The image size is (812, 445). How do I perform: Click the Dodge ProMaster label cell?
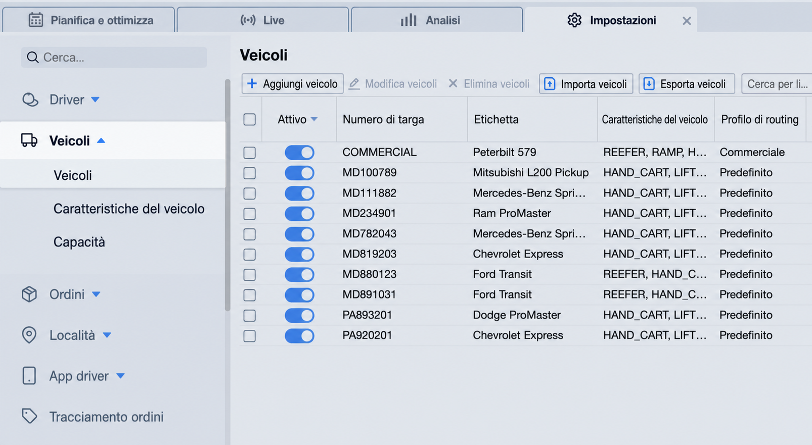[x=517, y=315]
